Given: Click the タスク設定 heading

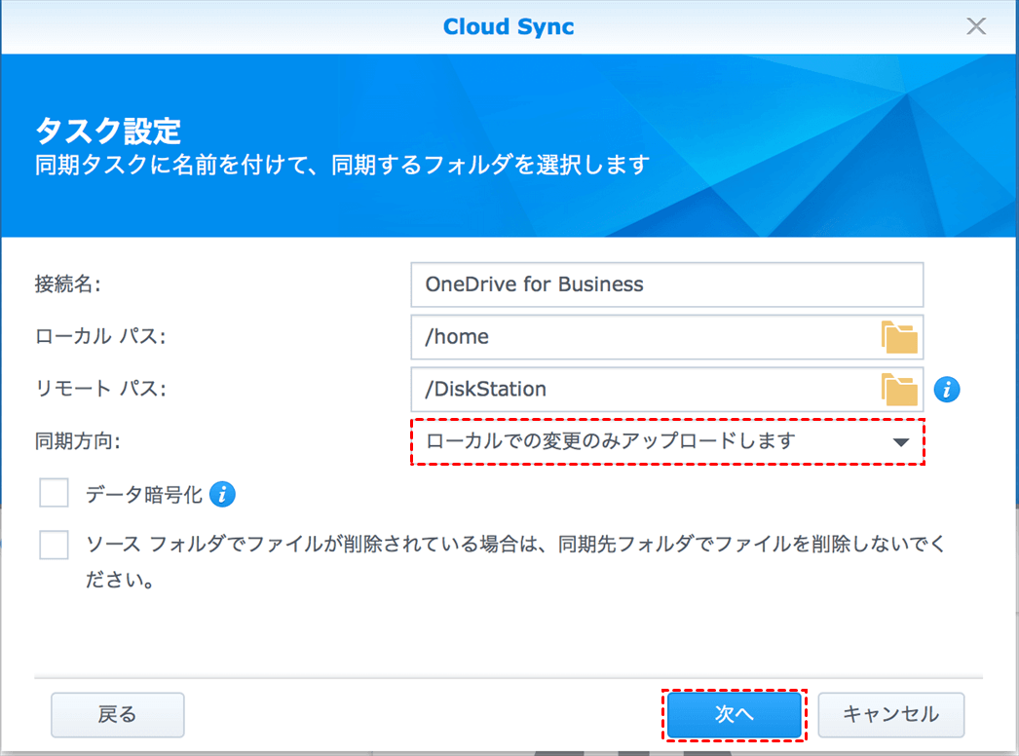Looking at the screenshot, I should click(108, 131).
